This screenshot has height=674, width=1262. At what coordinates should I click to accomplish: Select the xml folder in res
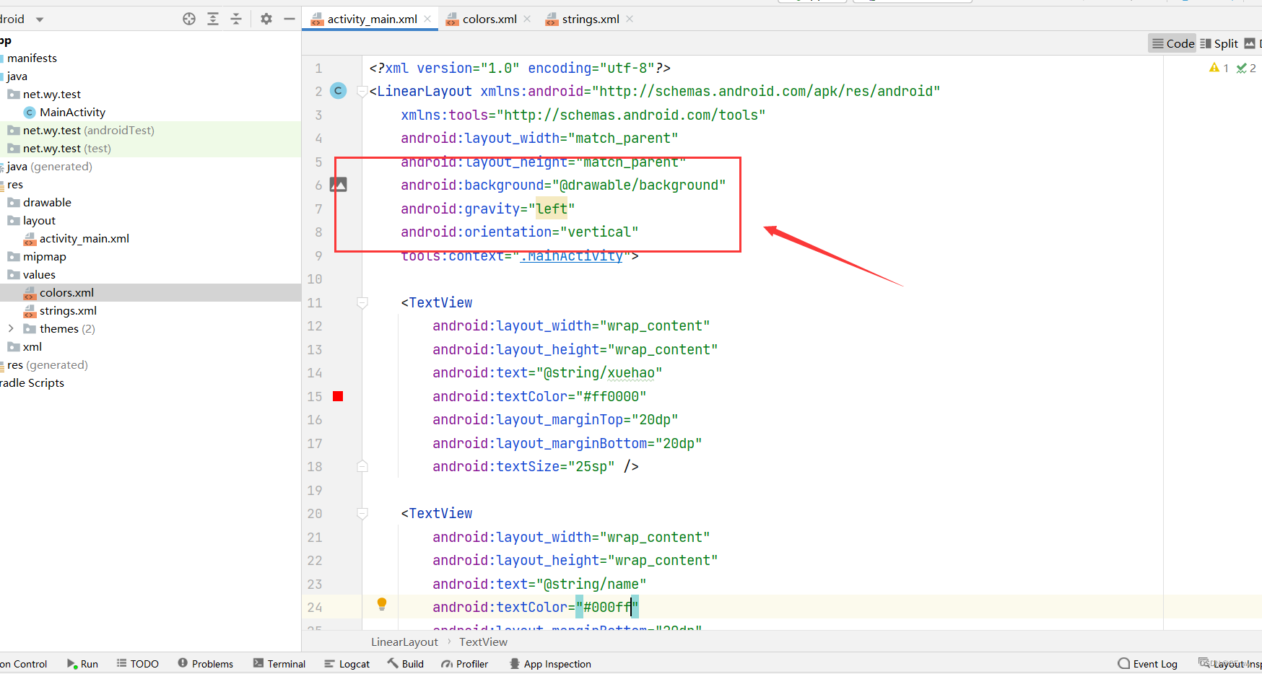[32, 347]
